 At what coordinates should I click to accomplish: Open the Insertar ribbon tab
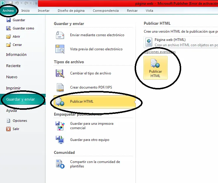44,11
